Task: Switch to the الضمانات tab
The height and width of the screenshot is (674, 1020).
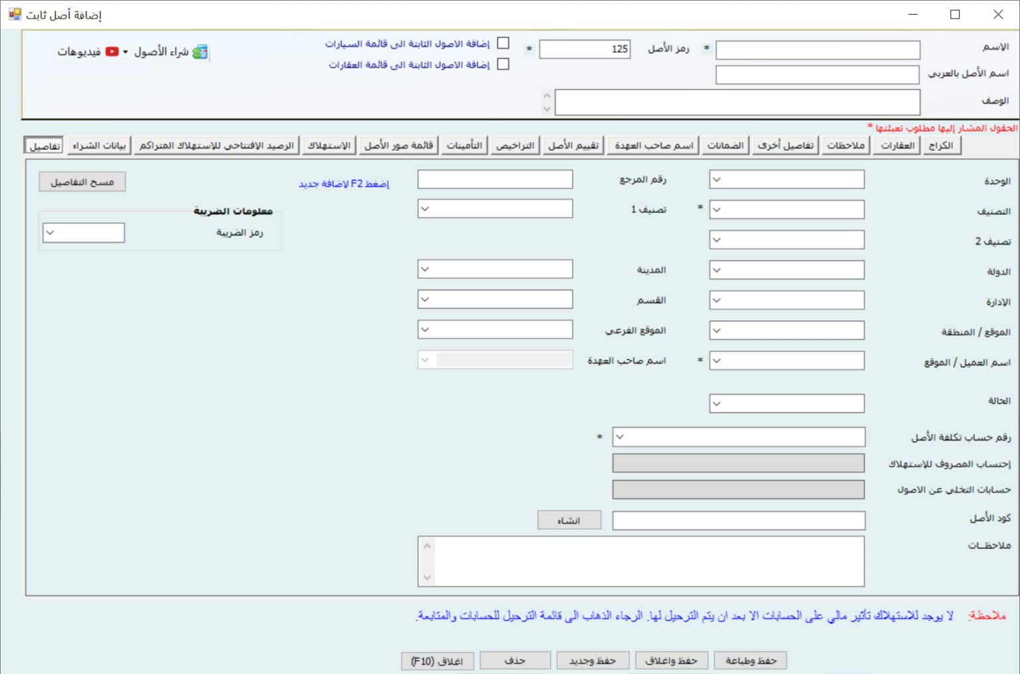Action: [x=725, y=145]
